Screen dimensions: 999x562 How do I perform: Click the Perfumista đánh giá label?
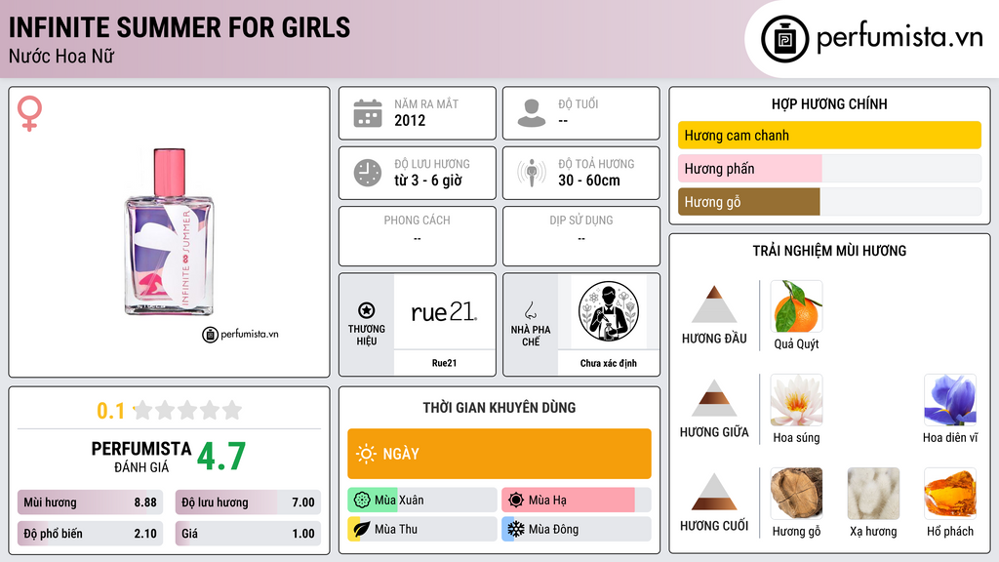141,457
